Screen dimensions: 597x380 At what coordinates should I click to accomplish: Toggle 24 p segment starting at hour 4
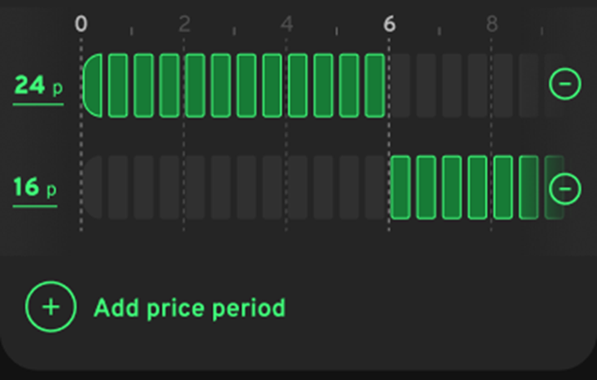tap(298, 85)
